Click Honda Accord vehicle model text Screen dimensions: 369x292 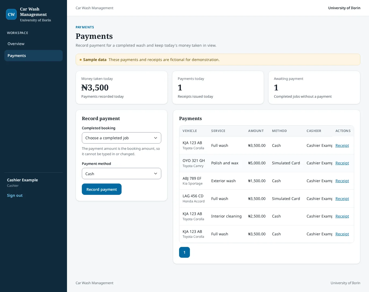[194, 201]
